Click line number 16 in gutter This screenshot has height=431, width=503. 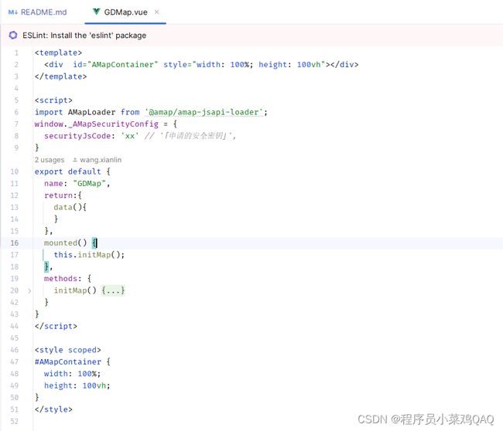14,243
